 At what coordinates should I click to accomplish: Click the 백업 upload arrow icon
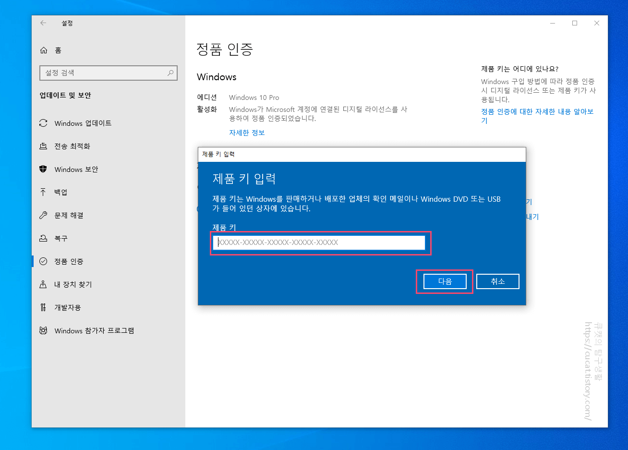[x=43, y=192]
